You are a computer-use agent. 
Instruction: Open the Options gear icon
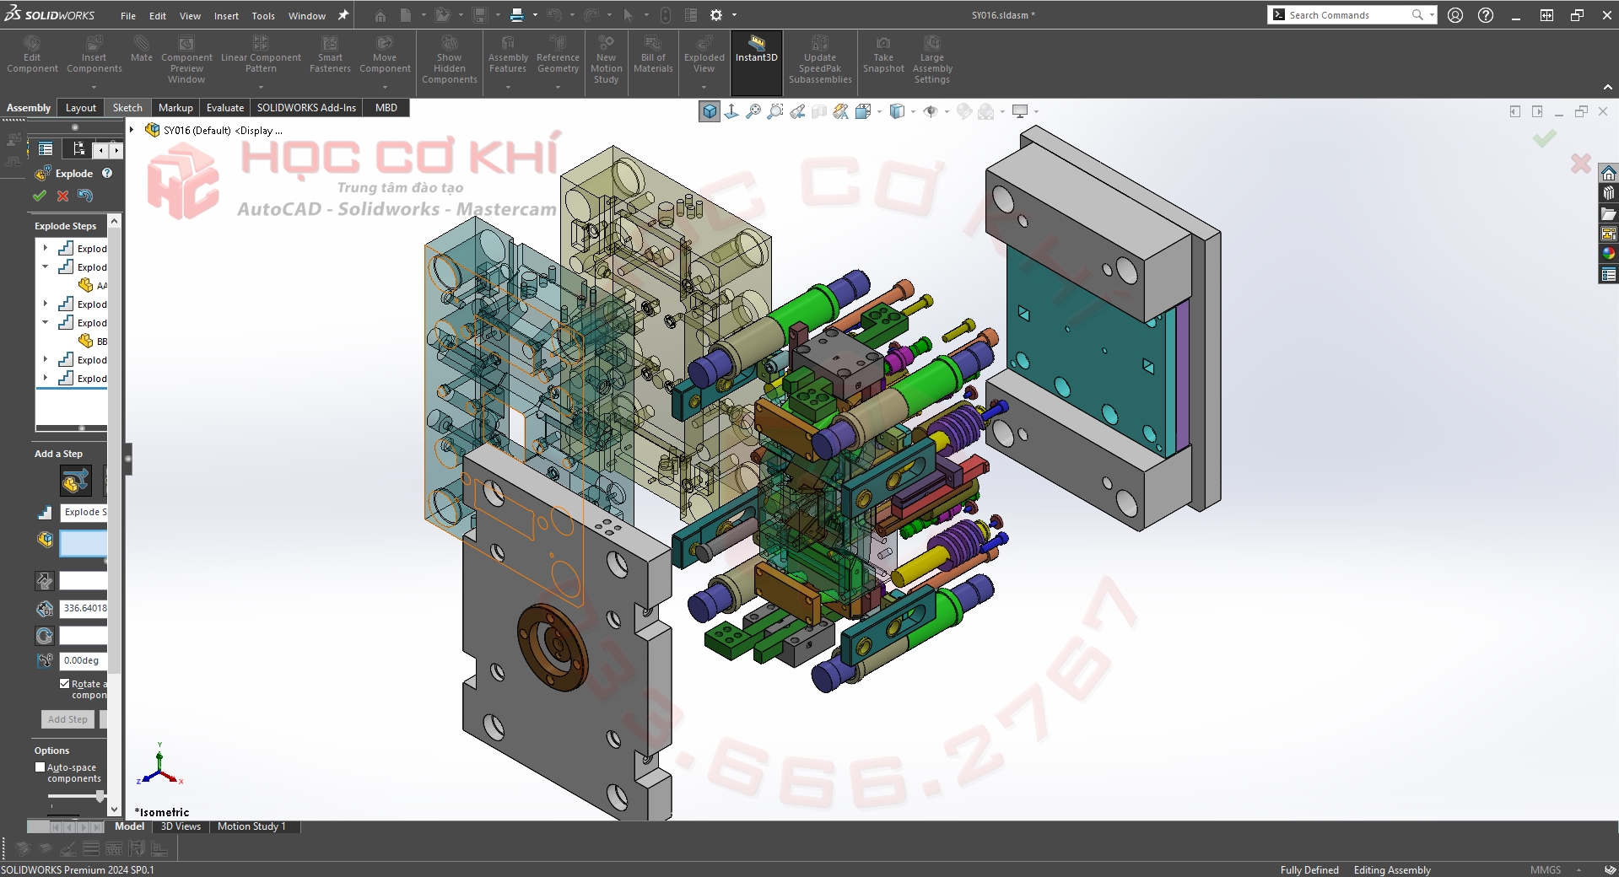pyautogui.click(x=716, y=15)
